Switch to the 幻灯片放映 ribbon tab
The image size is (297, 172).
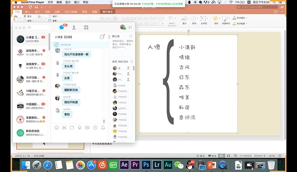71,12
